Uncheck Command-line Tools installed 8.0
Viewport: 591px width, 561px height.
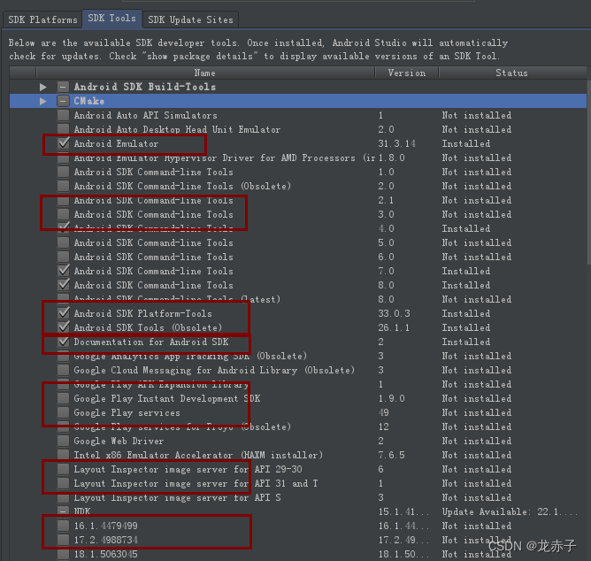64,285
